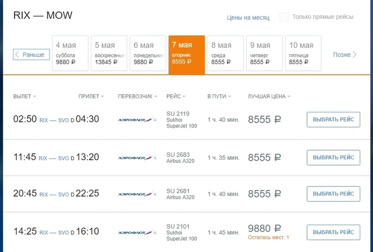The width and height of the screenshot is (373, 252).
Task: Select the 5 мая воскресенье date tab
Action: 109,53
